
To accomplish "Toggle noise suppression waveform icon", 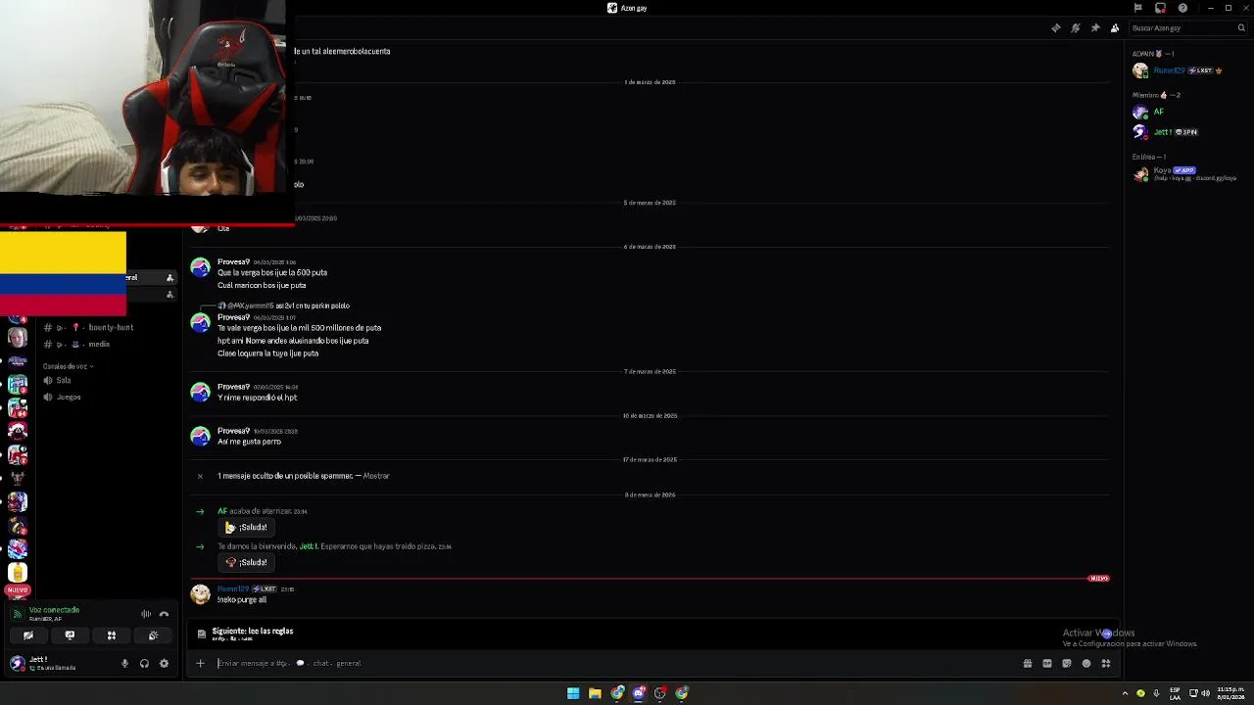I will pos(146,614).
